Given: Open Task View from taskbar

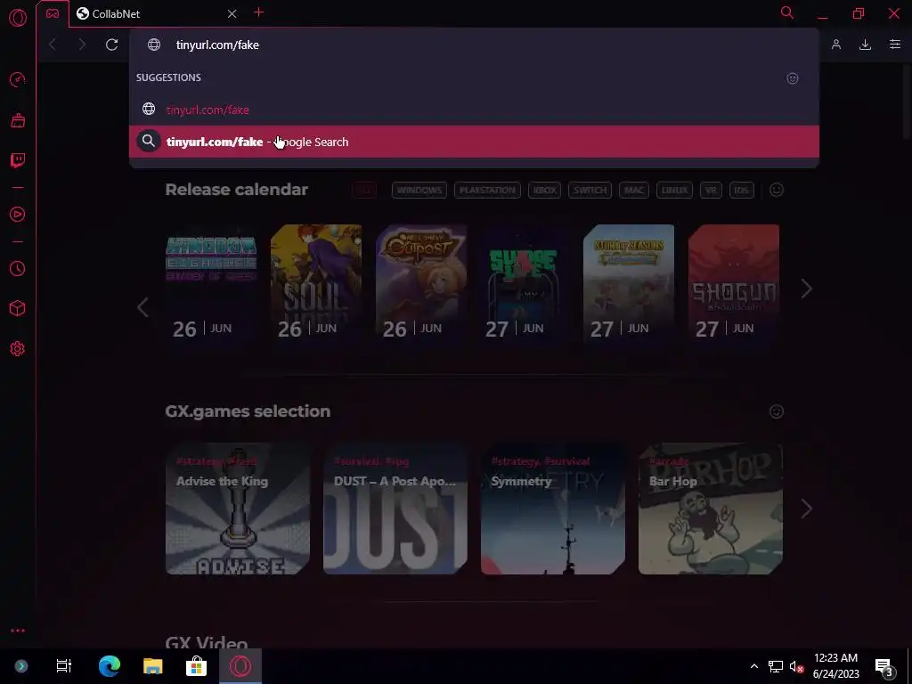Looking at the screenshot, I should pos(63,666).
